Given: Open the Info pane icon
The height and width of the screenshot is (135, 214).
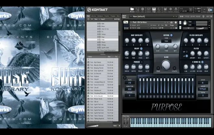Looking at the screenshot, I should (142, 10).
